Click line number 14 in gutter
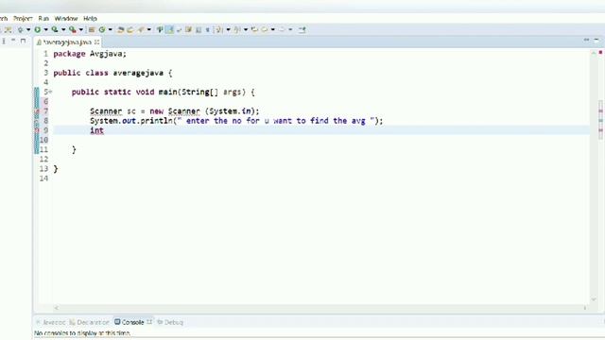Viewport: 605px width, 340px height. pyautogui.click(x=43, y=178)
